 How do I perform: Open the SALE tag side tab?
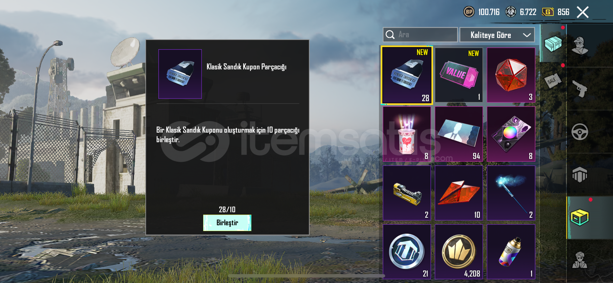click(x=553, y=81)
